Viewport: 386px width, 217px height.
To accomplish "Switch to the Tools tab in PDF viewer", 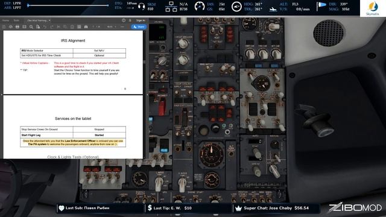I will (16, 20).
